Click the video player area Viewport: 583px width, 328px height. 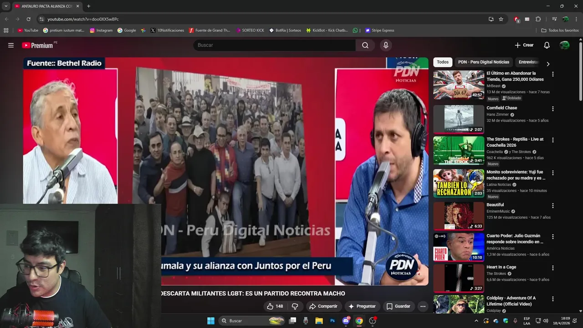pyautogui.click(x=226, y=171)
